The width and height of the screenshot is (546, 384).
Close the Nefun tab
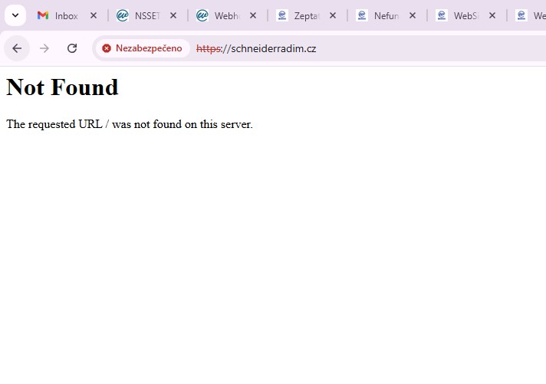coord(413,15)
